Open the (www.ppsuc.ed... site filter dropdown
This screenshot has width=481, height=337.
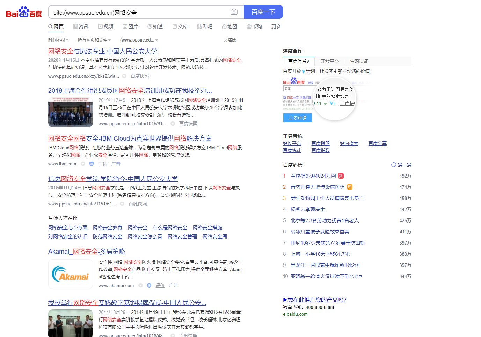tap(139, 40)
